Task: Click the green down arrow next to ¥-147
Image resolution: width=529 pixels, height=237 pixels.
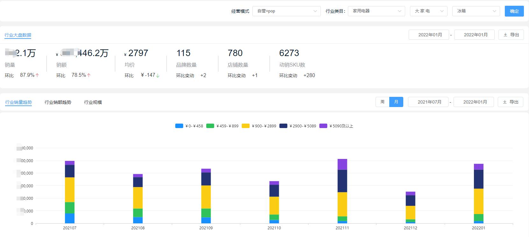Action: (x=158, y=75)
